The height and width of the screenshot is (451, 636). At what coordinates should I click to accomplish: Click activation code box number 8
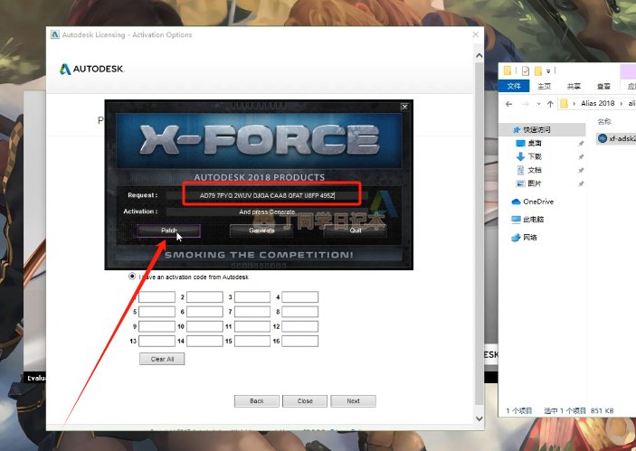pos(299,312)
